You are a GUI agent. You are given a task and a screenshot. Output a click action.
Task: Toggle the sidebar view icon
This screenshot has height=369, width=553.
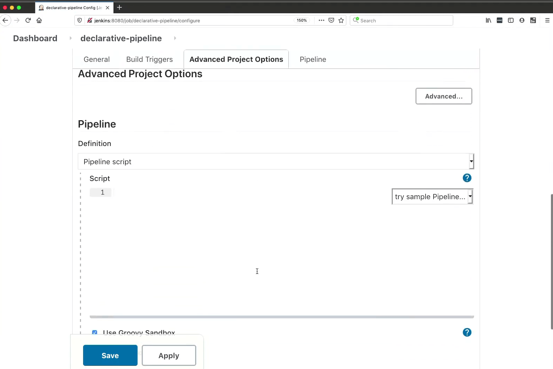click(511, 20)
